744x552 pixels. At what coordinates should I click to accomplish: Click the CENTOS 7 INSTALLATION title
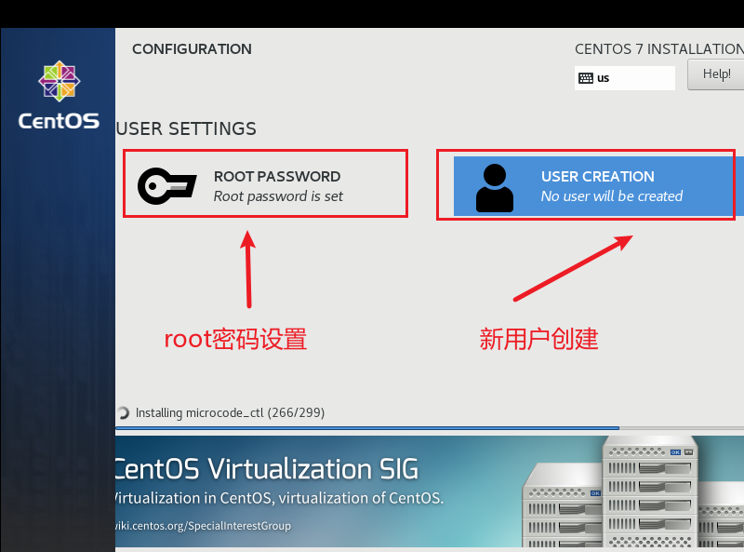tap(659, 49)
